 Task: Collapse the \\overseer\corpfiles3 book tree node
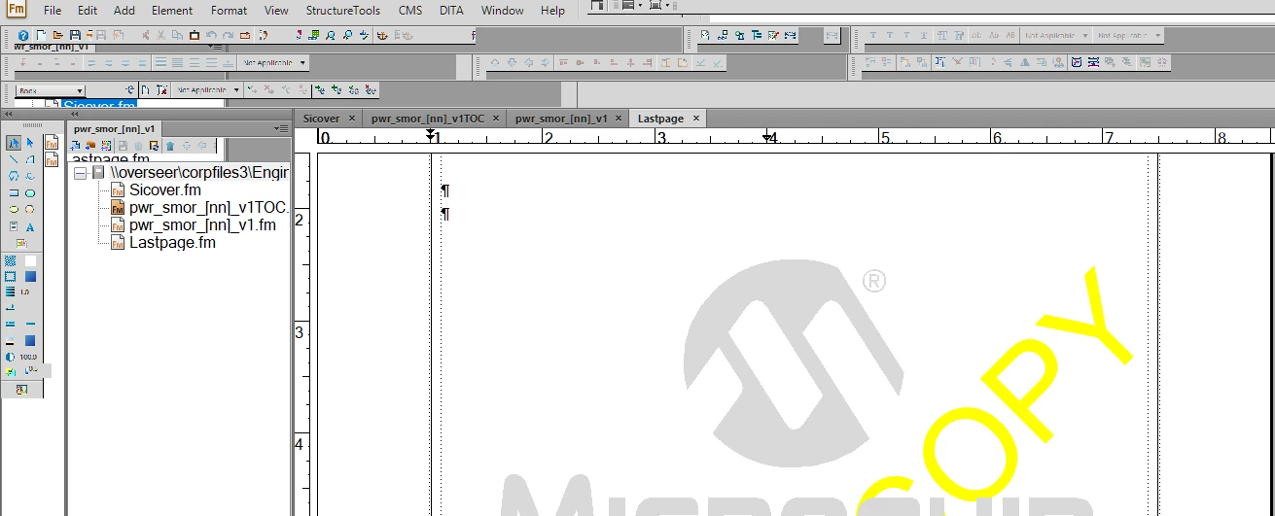(80, 173)
